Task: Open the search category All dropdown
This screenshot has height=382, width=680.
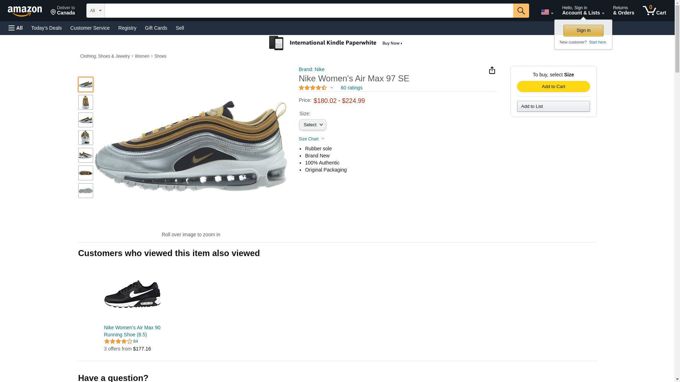Action: pyautogui.click(x=95, y=11)
